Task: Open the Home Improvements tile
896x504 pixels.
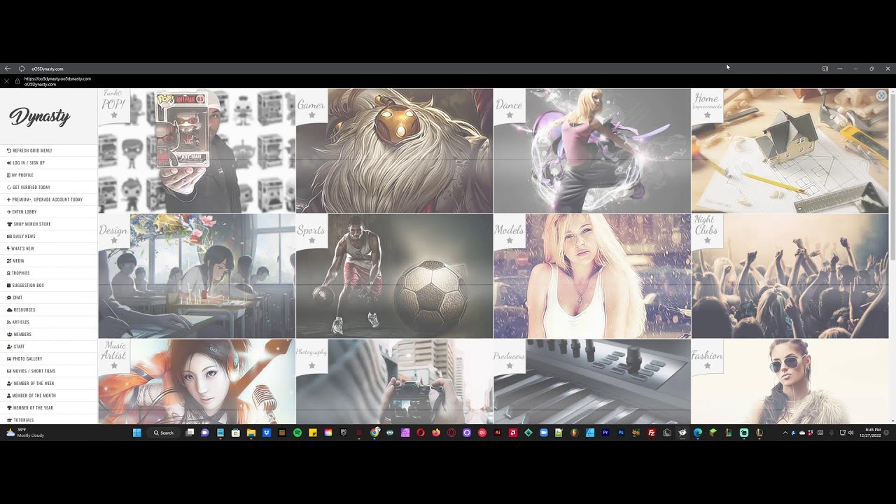Action: click(790, 150)
